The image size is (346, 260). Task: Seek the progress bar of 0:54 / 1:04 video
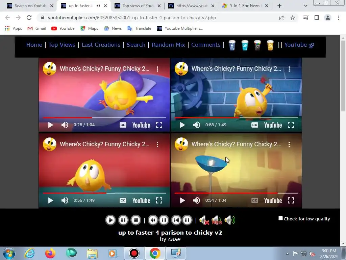(x=236, y=193)
